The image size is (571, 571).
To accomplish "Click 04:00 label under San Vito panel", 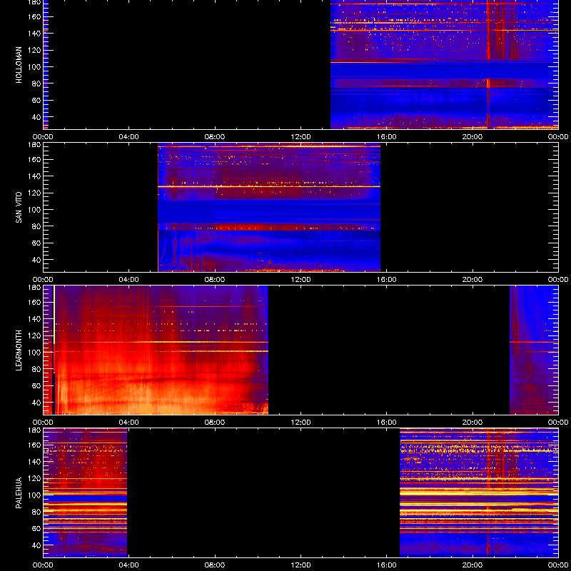I will coord(129,280).
